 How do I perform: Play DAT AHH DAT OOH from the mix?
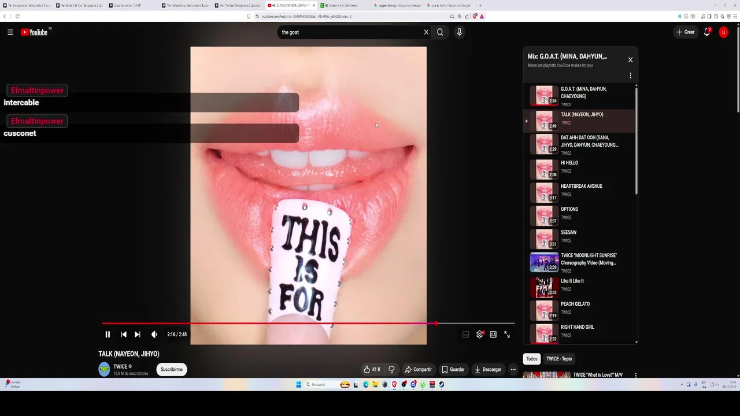tap(579, 144)
